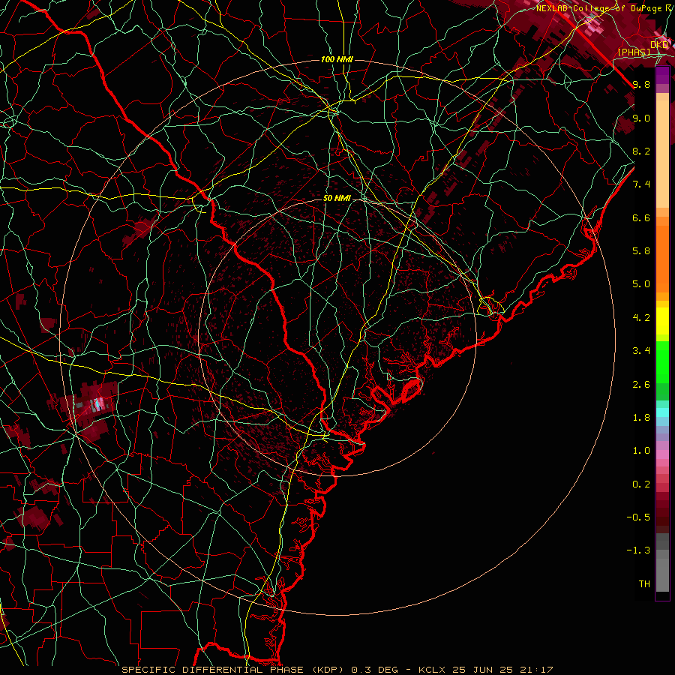The height and width of the screenshot is (675, 675).
Task: Pick the dark orange segment of the color scale
Action: [x=662, y=259]
